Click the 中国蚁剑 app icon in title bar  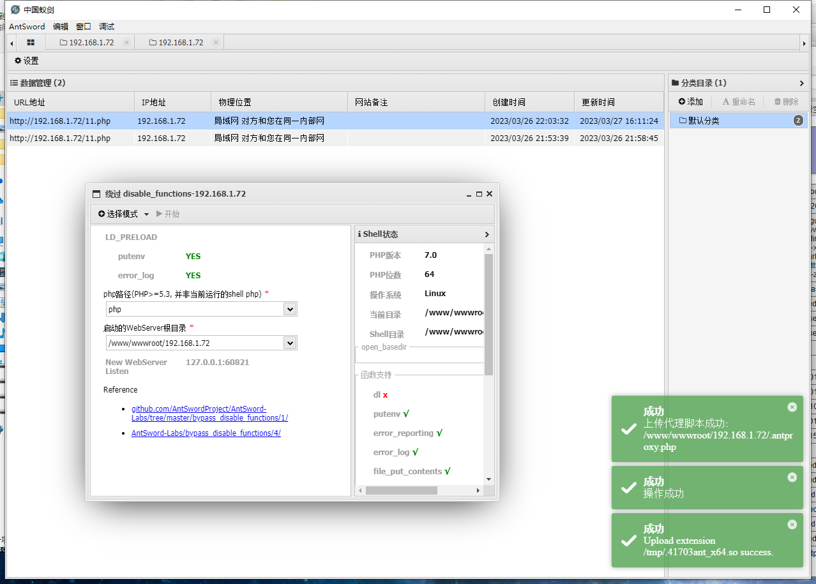[x=15, y=10]
